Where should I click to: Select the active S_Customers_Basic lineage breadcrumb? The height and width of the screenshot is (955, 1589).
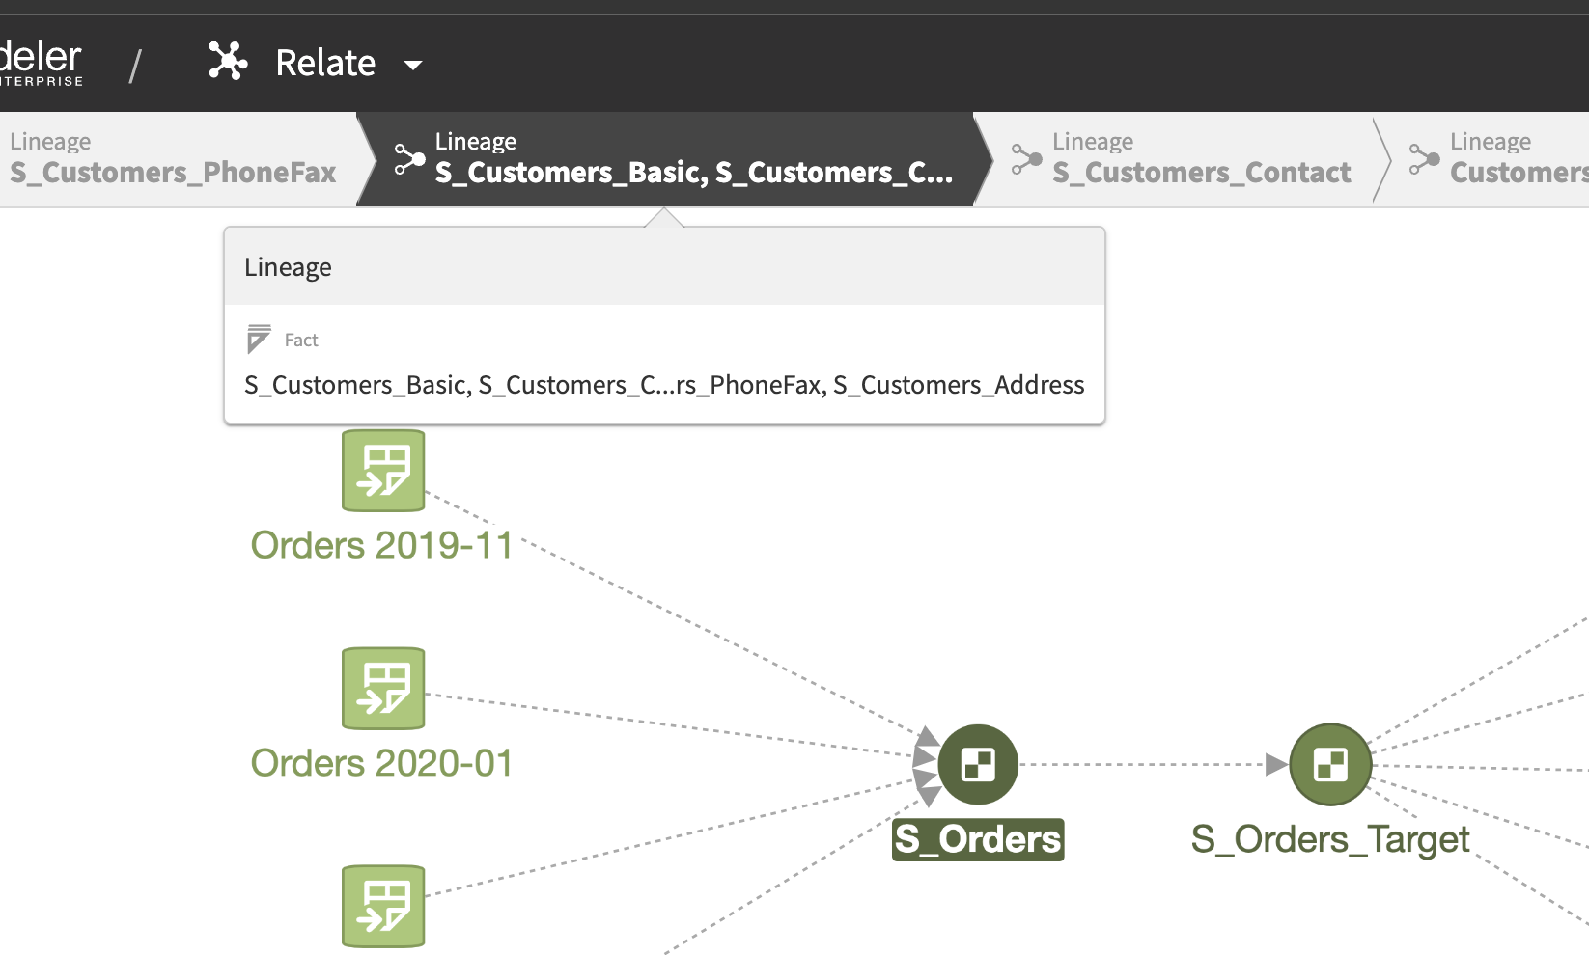point(693,159)
